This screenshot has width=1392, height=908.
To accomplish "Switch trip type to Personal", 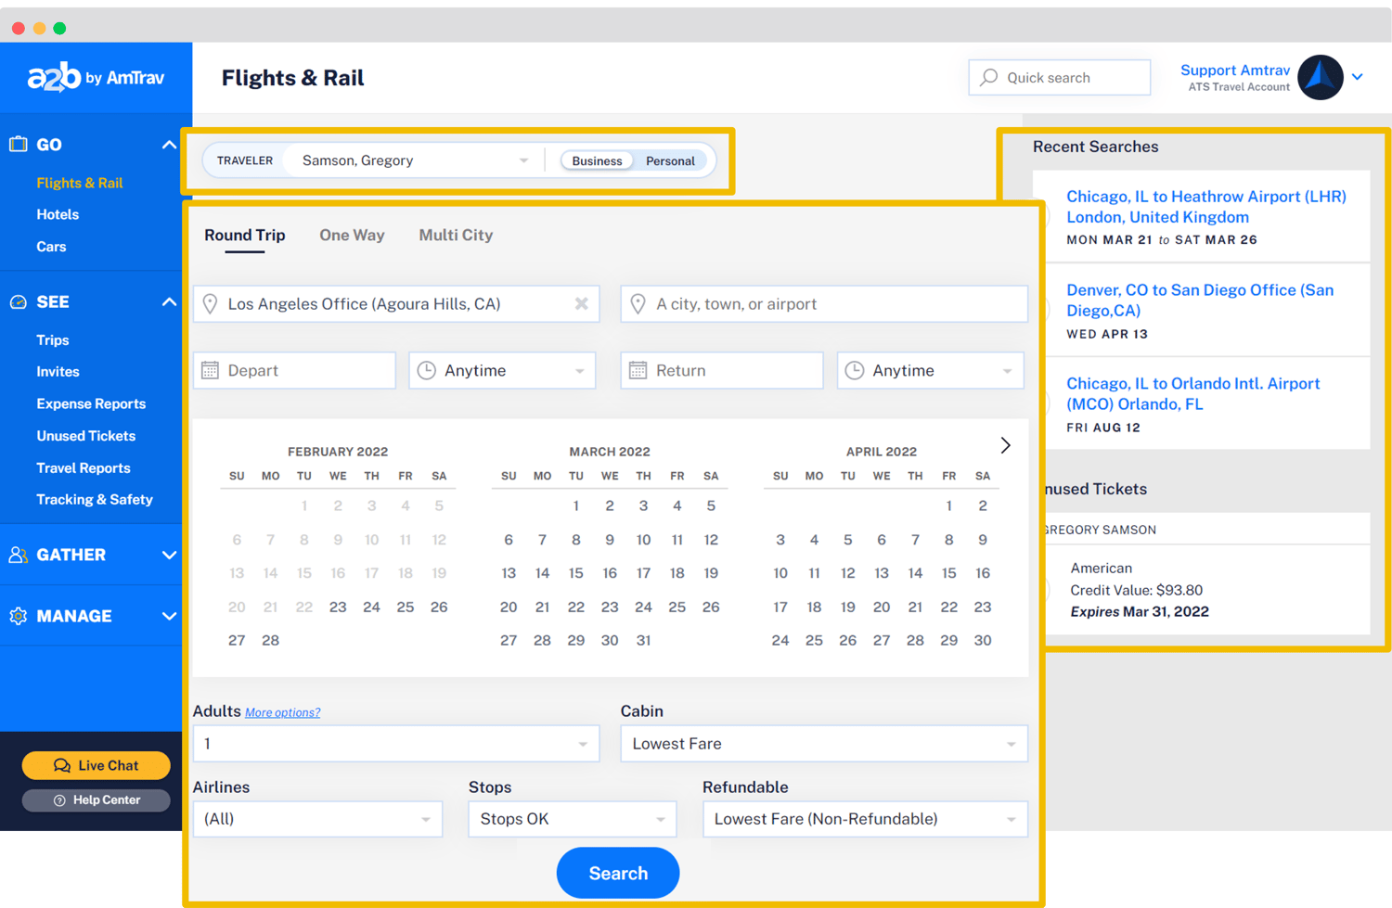I will coord(670,161).
